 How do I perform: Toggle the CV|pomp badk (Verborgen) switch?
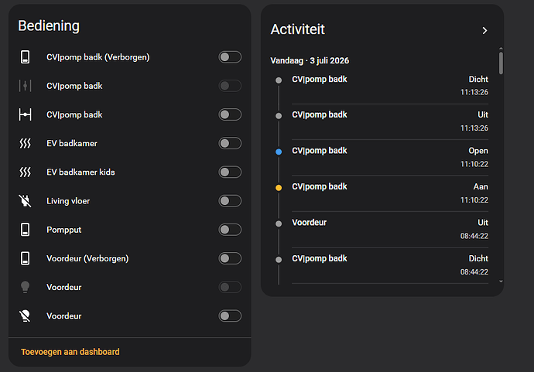230,57
